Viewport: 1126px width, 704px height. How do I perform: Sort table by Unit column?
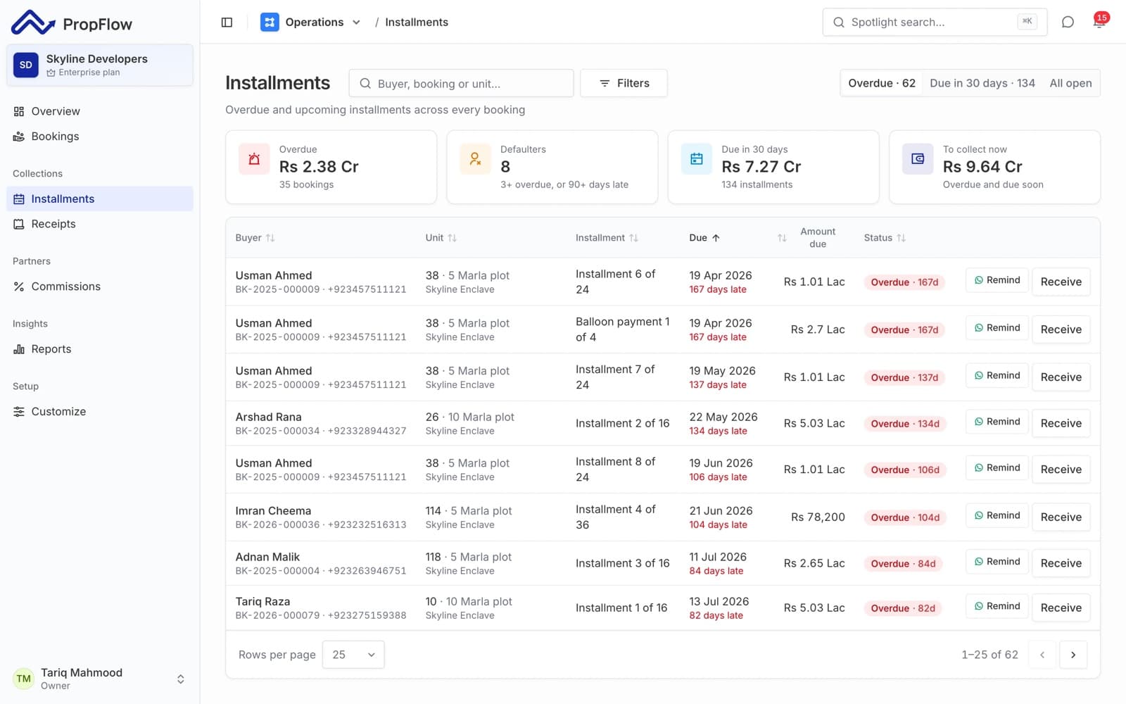point(441,238)
